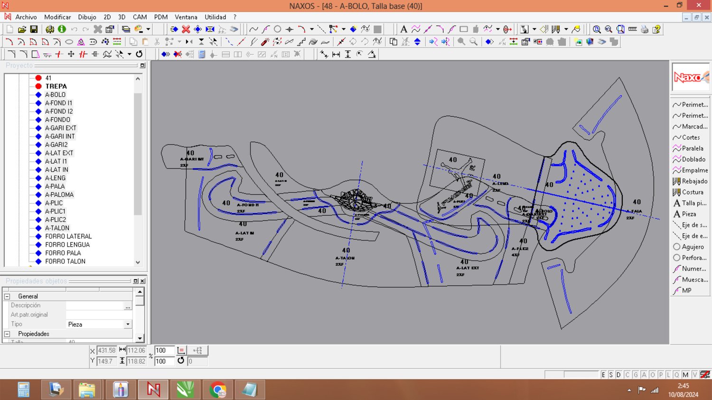712x400 pixels.
Task: Click the save floppy disk icon
Action: click(x=34, y=29)
